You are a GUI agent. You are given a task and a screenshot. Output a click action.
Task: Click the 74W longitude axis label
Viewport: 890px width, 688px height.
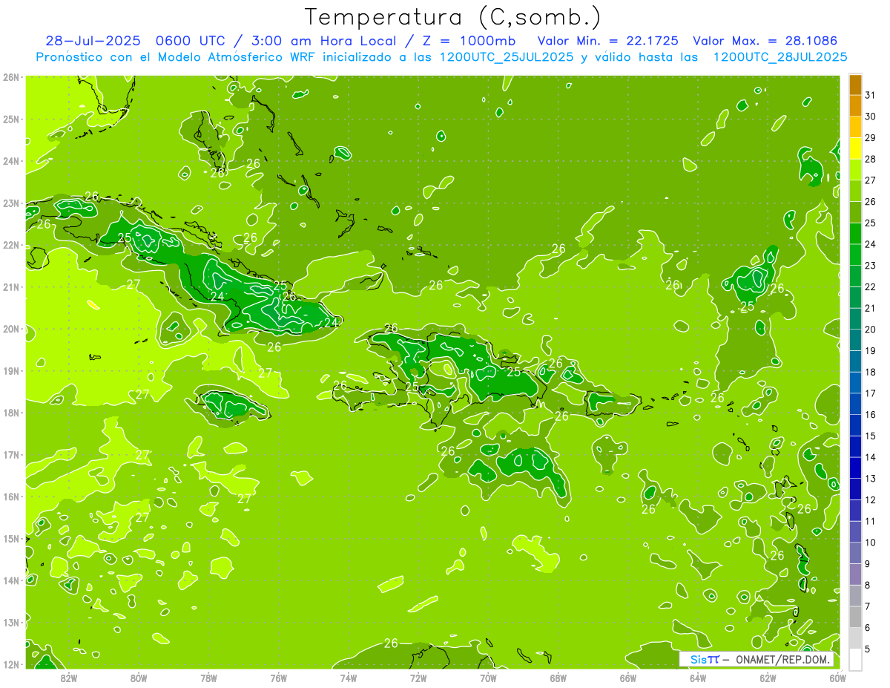click(x=349, y=678)
